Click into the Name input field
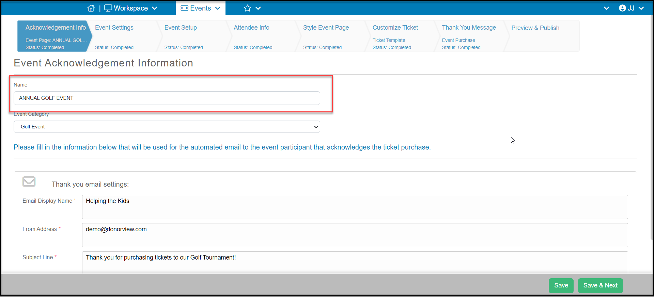The image size is (654, 297). pos(167,98)
